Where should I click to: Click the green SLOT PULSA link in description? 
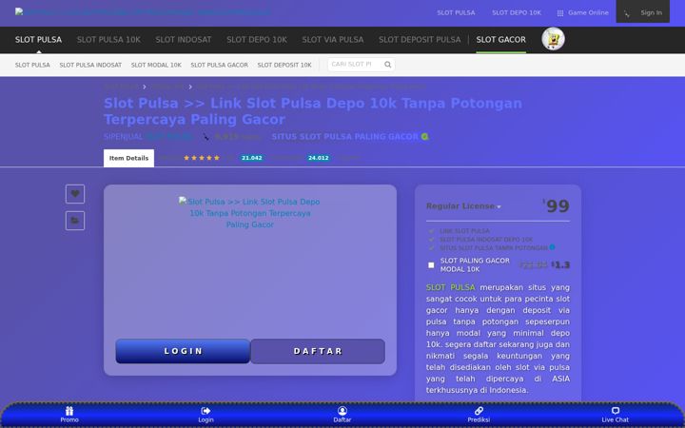click(450, 287)
